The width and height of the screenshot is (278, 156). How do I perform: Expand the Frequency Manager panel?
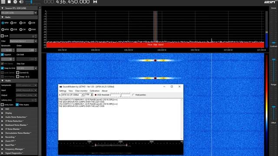[x=2, y=149]
